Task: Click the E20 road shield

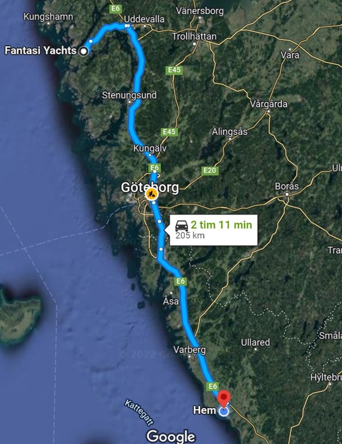Action: [210, 170]
